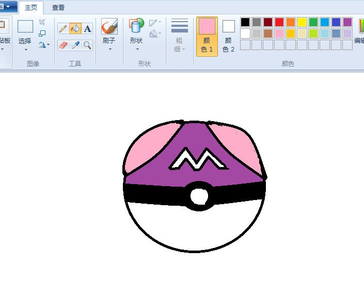Viewport: 364px width, 299px height.
Task: Choose the brown color swatch
Action: 268,34
